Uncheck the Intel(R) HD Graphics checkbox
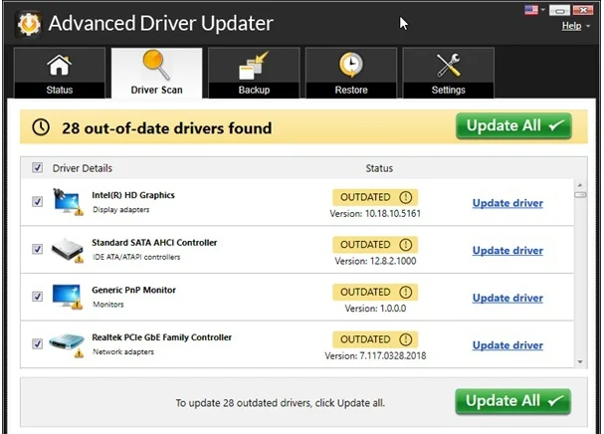The height and width of the screenshot is (434, 604). click(x=38, y=202)
